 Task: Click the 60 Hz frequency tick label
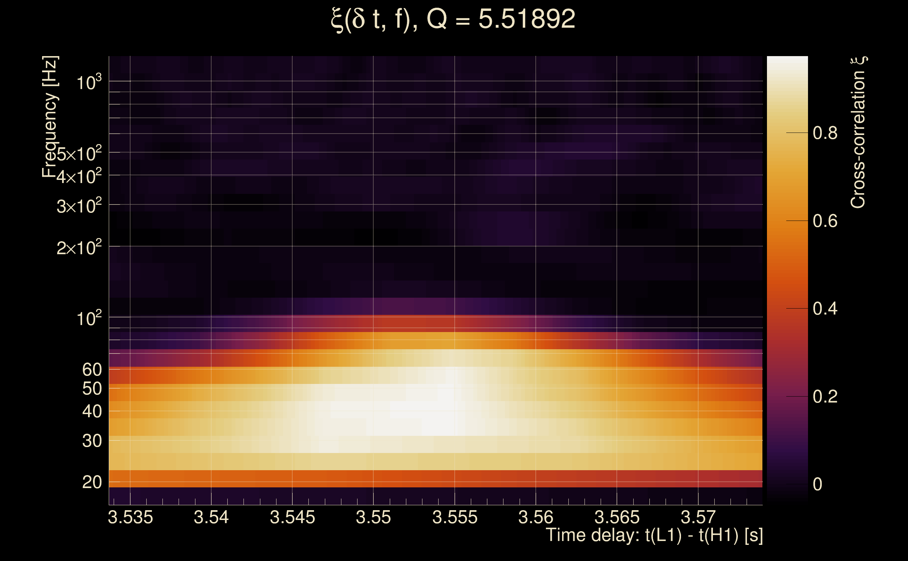[x=92, y=370]
